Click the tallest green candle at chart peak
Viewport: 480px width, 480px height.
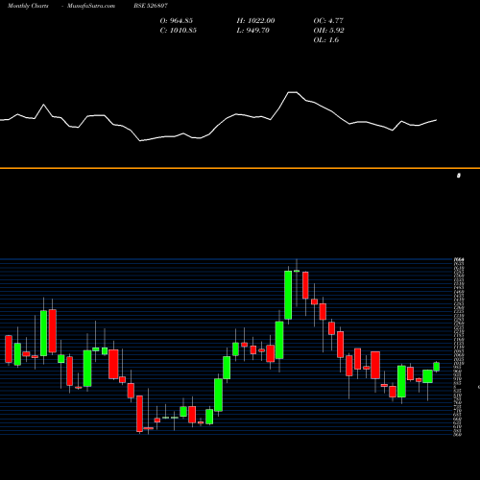[288, 295]
